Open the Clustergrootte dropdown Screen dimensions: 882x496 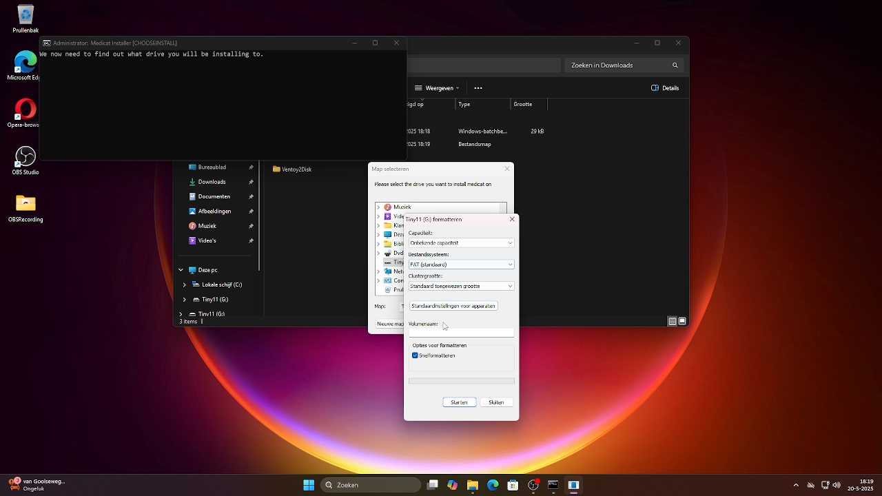point(461,286)
